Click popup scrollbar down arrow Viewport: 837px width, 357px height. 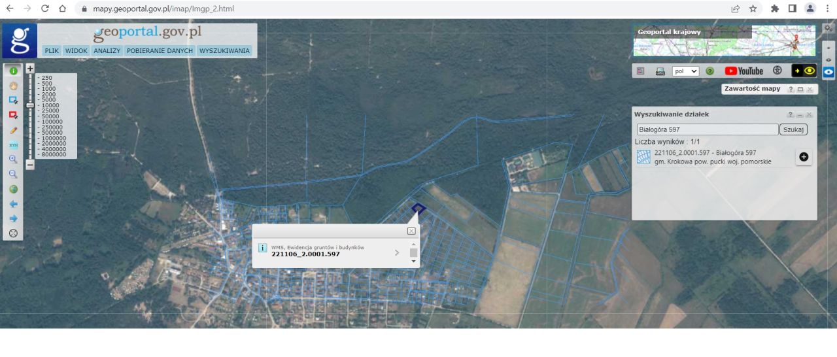click(x=413, y=262)
